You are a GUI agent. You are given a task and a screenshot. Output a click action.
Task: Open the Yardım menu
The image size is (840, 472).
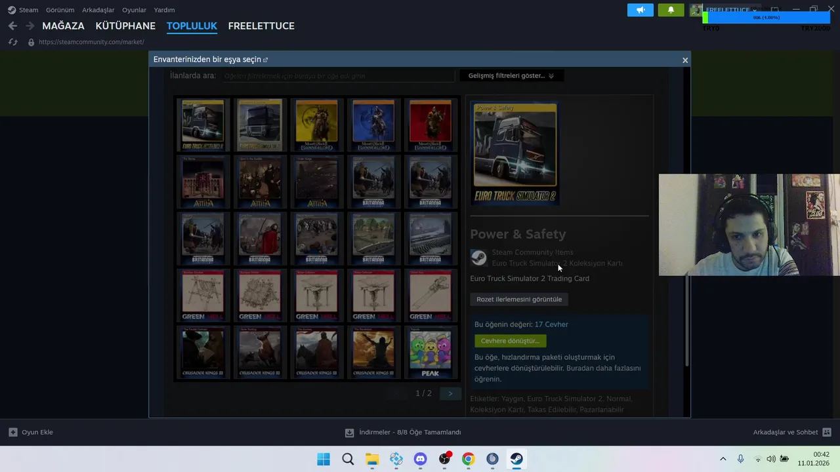[x=164, y=10]
